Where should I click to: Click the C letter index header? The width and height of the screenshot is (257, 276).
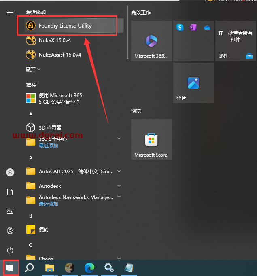(30, 245)
